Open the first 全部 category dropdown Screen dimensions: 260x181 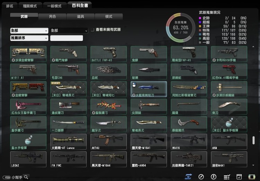point(29,31)
